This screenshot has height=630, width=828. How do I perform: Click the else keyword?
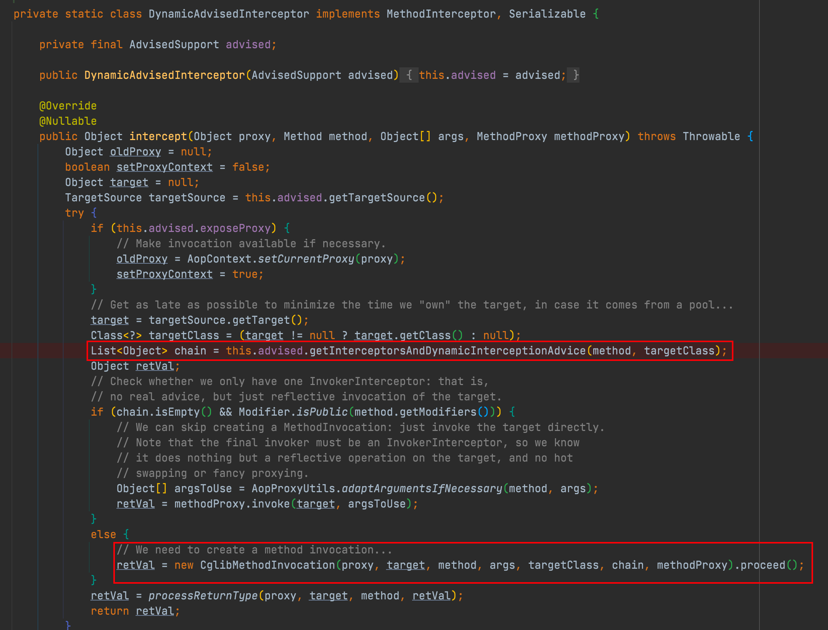click(103, 534)
